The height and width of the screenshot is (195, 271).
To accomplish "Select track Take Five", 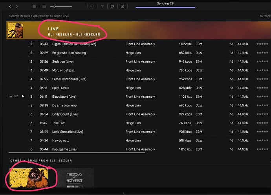I will click(x=59, y=123).
